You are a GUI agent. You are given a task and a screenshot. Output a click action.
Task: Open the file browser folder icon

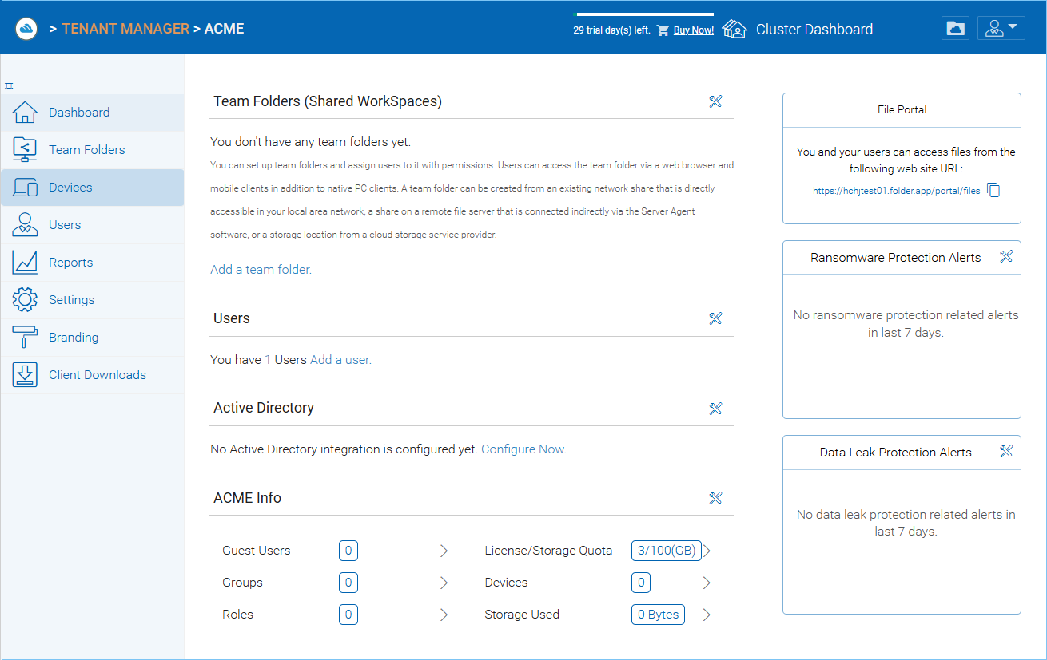[955, 28]
